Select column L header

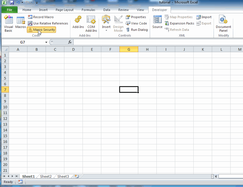coord(221,50)
